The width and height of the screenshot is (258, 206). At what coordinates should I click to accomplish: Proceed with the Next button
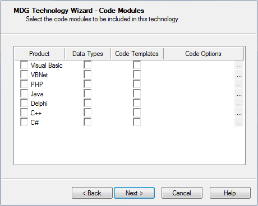click(134, 193)
